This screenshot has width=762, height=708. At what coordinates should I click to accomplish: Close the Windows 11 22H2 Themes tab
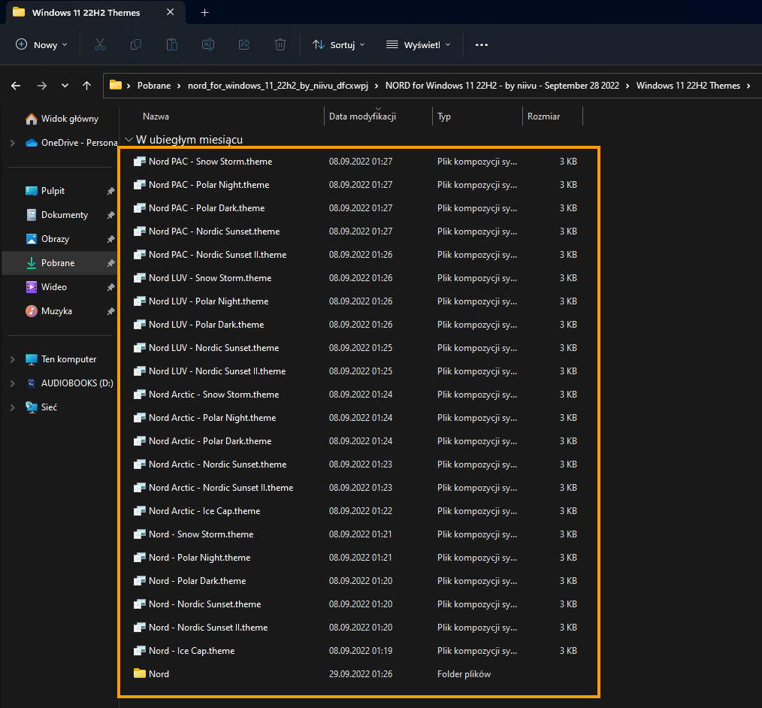coord(170,12)
